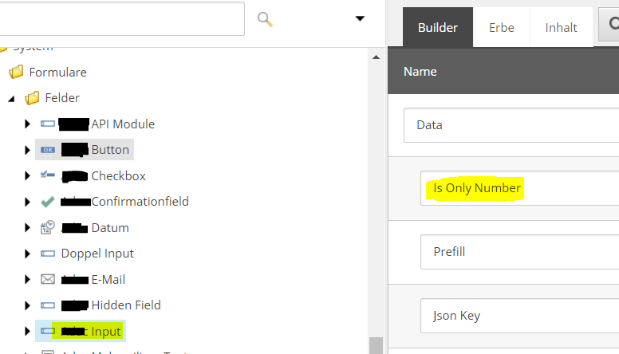Click the green Confirmationfield checkmark icon
The height and width of the screenshot is (354, 619).
(x=48, y=202)
